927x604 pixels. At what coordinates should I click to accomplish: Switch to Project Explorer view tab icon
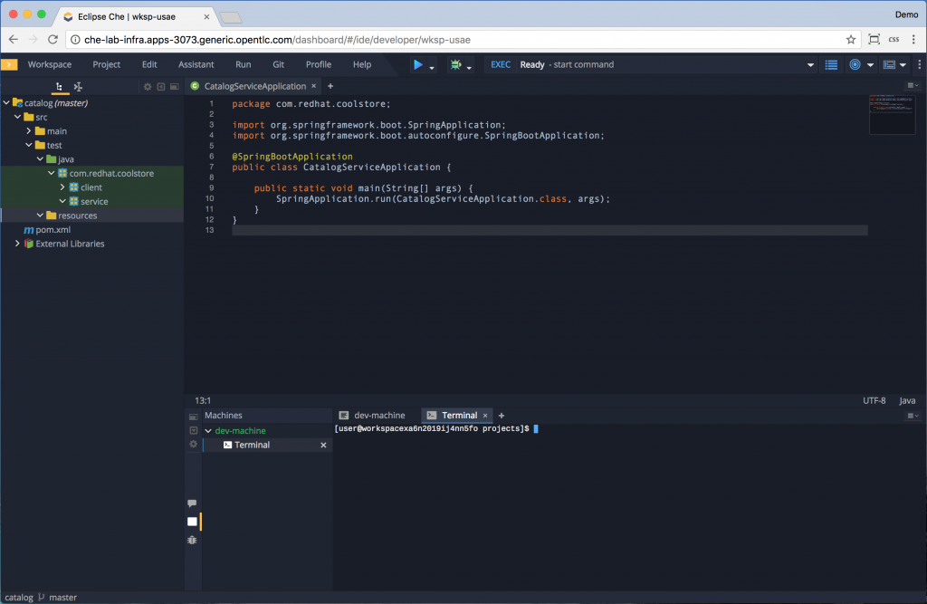[x=59, y=86]
